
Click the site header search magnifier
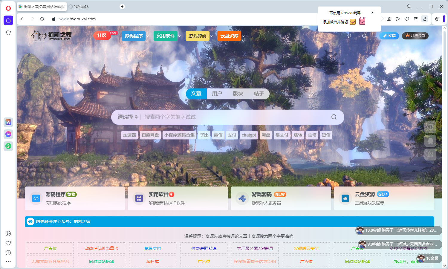(364, 36)
